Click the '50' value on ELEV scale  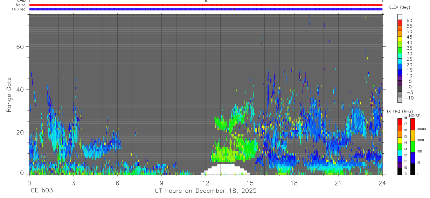coord(409,32)
